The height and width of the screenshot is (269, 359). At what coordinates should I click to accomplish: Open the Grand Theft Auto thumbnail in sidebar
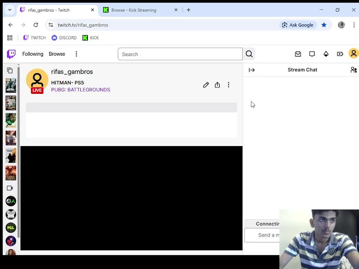pos(11,103)
